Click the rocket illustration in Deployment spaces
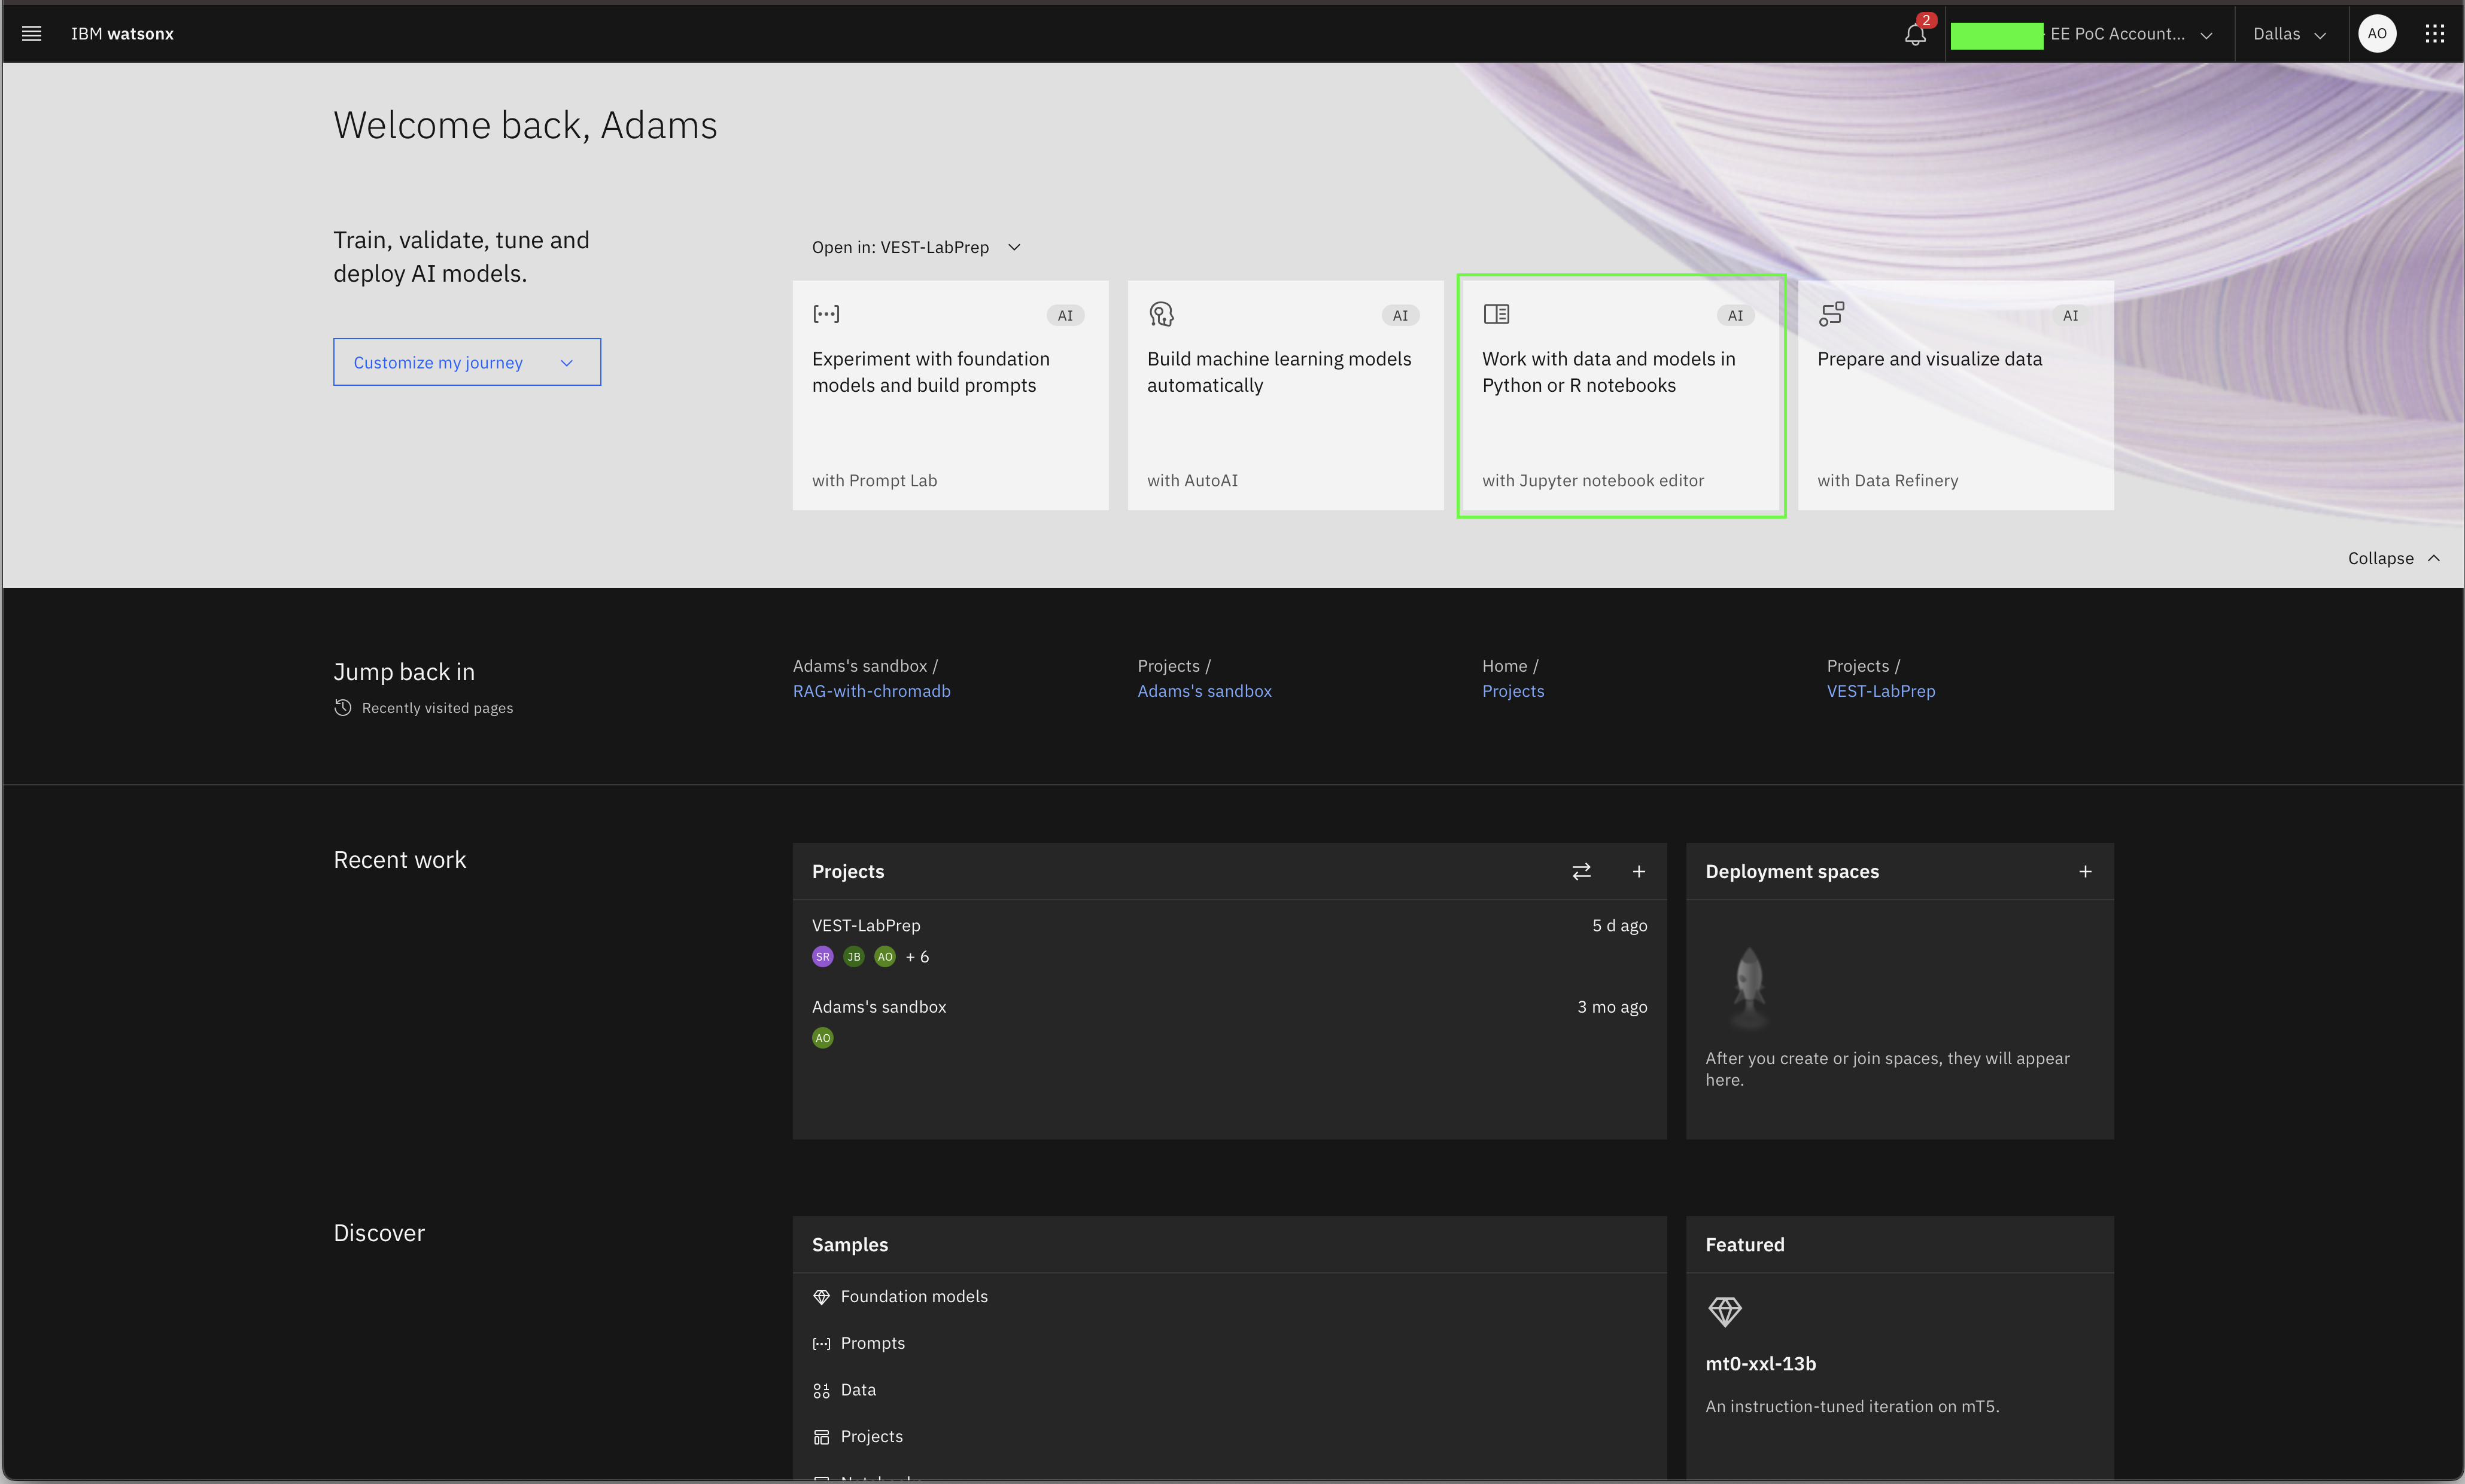 coord(1749,987)
